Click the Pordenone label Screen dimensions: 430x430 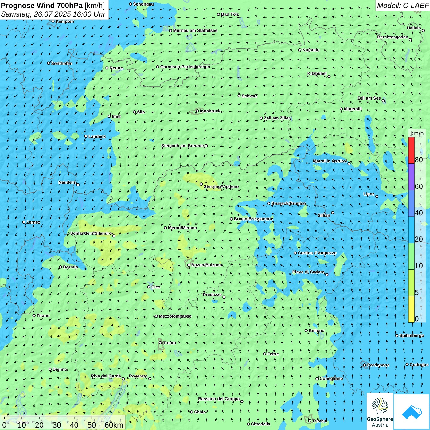tap(378, 365)
